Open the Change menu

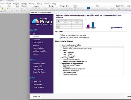pyautogui.click(x=24, y=4)
